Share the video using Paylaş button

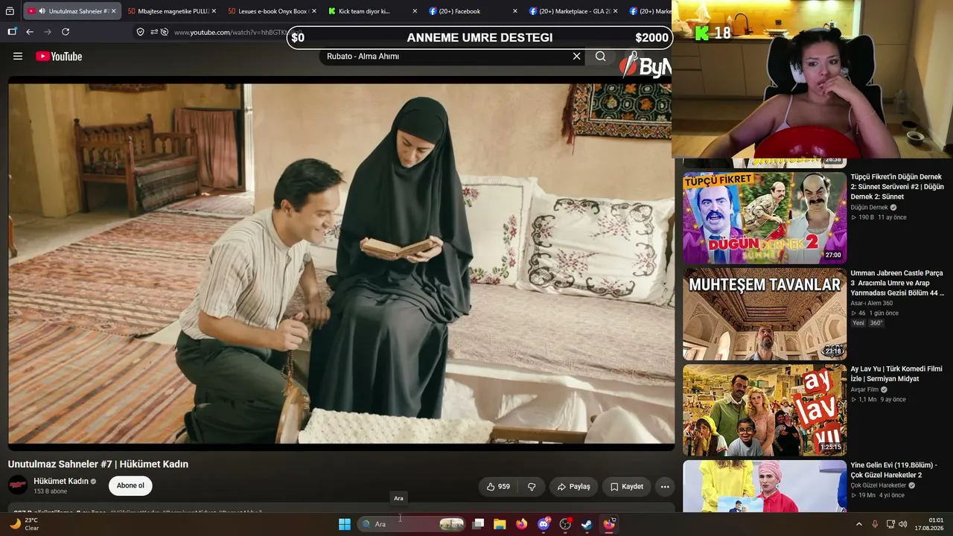pyautogui.click(x=573, y=487)
